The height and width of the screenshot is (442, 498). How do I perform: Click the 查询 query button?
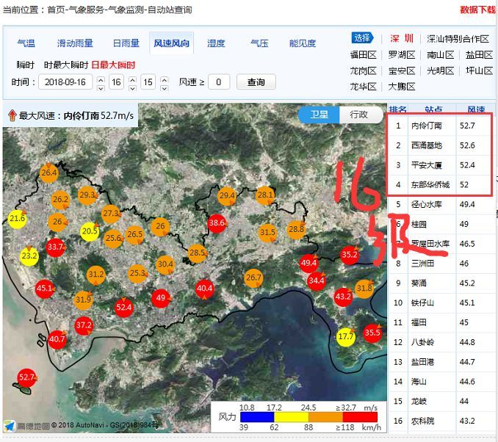pyautogui.click(x=256, y=82)
